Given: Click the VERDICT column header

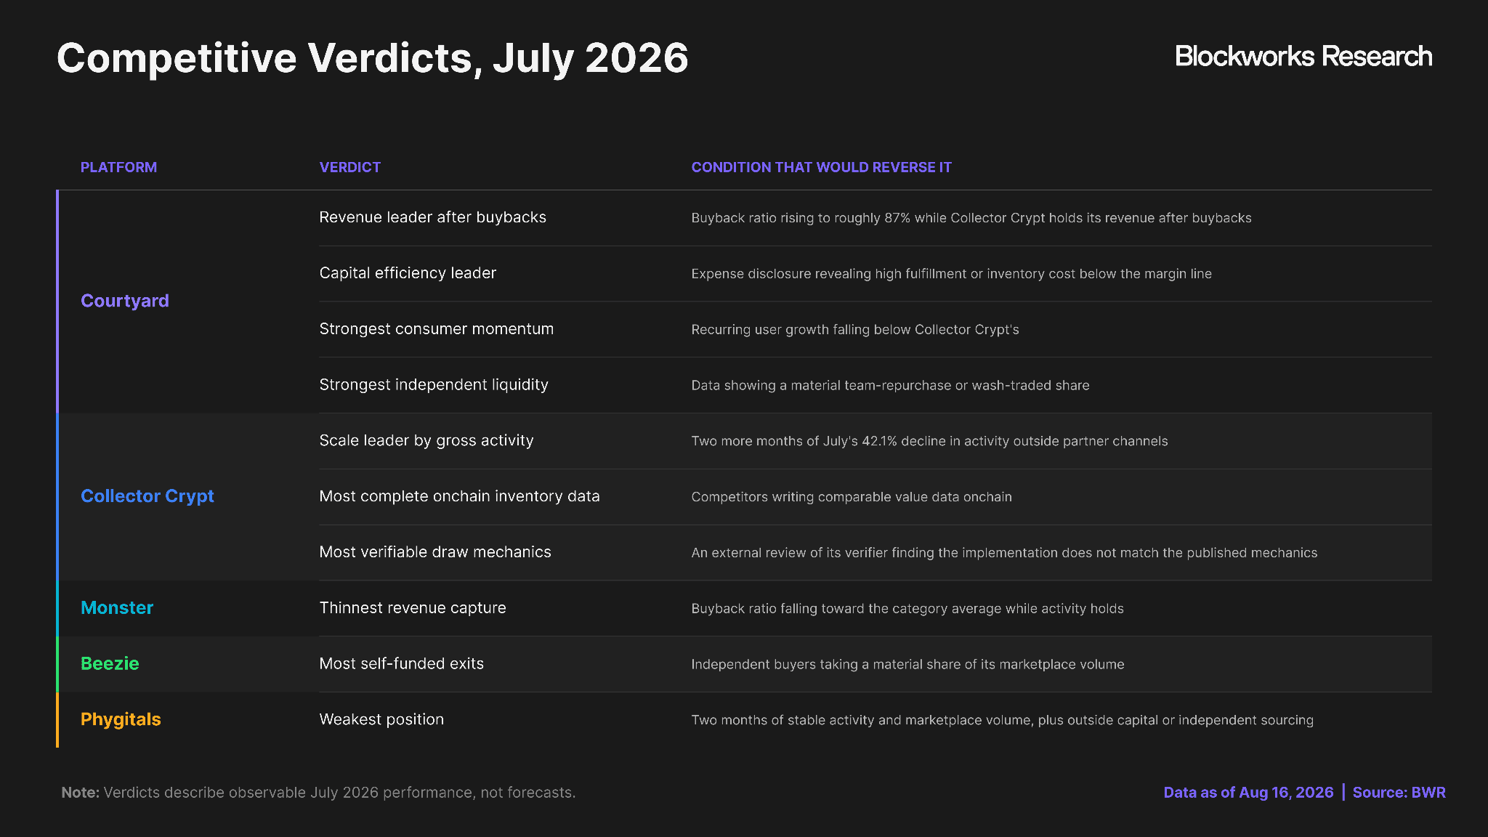Looking at the screenshot, I should (350, 167).
